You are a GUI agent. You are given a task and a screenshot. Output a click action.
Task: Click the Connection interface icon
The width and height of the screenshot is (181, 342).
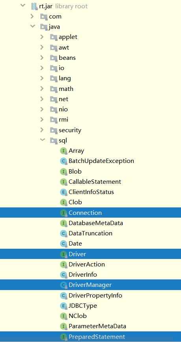click(63, 213)
